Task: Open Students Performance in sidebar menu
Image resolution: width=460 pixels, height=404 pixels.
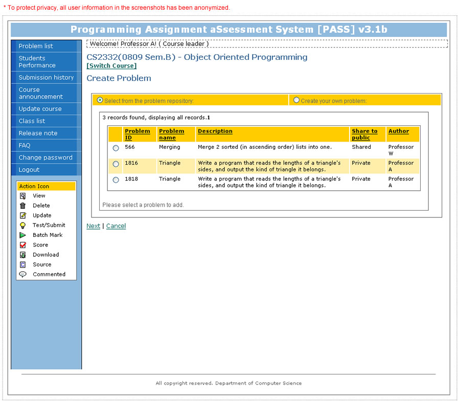Action: (x=37, y=62)
